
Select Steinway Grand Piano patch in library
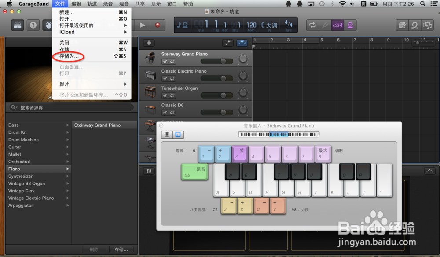105,125
